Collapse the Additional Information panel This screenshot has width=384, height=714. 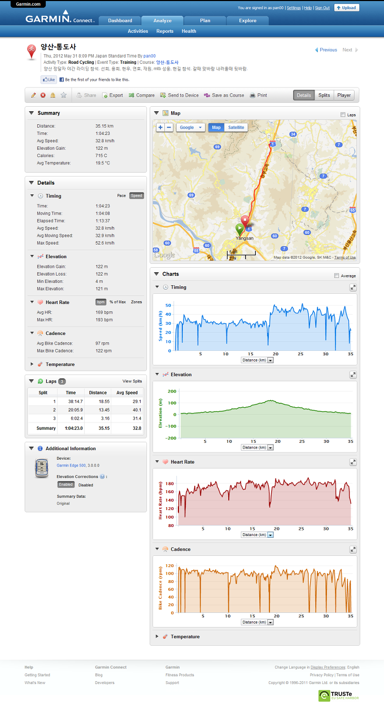(x=31, y=449)
